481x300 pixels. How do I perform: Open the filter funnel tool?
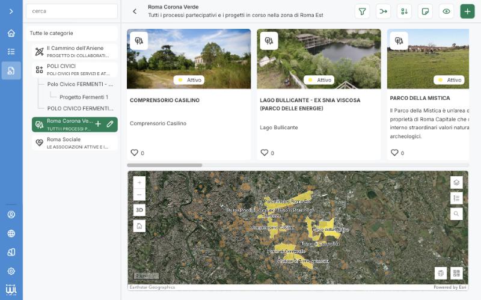363,11
